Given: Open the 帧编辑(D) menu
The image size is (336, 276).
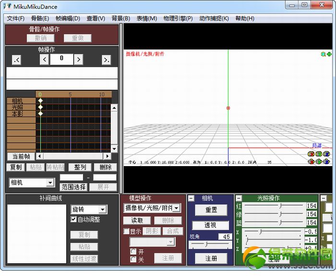Looking at the screenshot, I should click(x=68, y=18).
